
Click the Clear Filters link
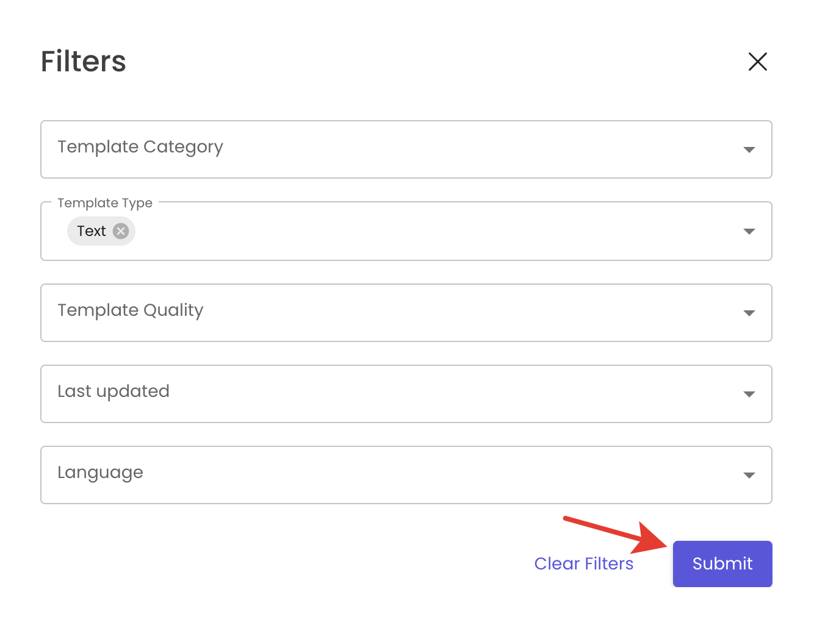click(584, 564)
